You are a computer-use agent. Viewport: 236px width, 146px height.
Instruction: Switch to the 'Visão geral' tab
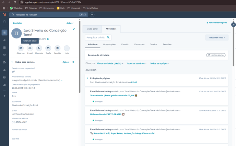tap(92, 29)
